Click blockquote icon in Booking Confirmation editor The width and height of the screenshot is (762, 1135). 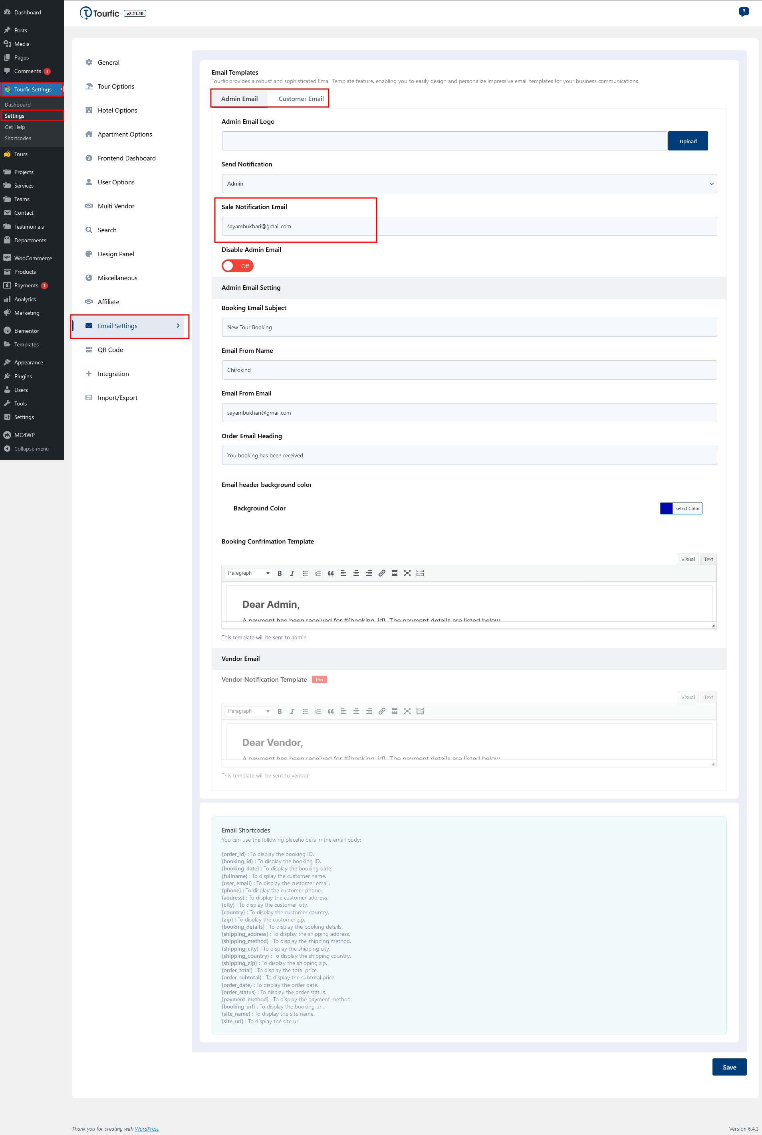click(x=330, y=573)
